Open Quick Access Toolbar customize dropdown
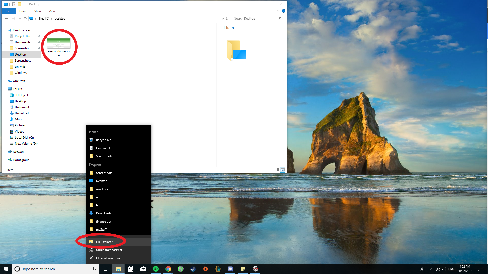Screen dimensions: 488x274 click(24, 4)
